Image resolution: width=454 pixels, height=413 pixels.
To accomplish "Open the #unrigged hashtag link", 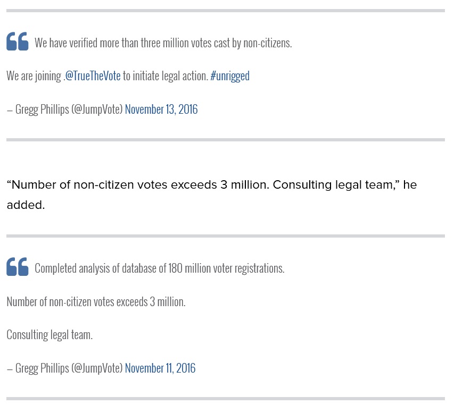I will click(230, 76).
